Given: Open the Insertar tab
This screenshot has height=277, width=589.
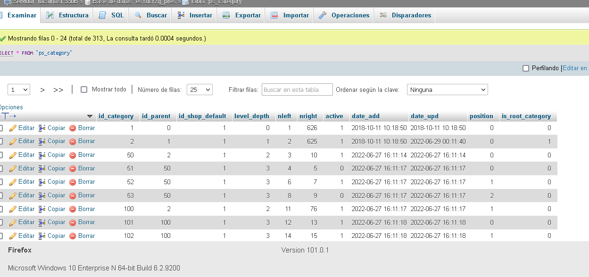Looking at the screenshot, I should (194, 15).
